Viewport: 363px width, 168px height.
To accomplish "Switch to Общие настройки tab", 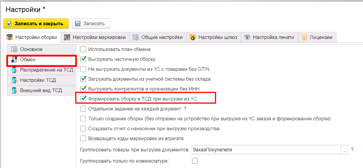I will pos(158,37).
